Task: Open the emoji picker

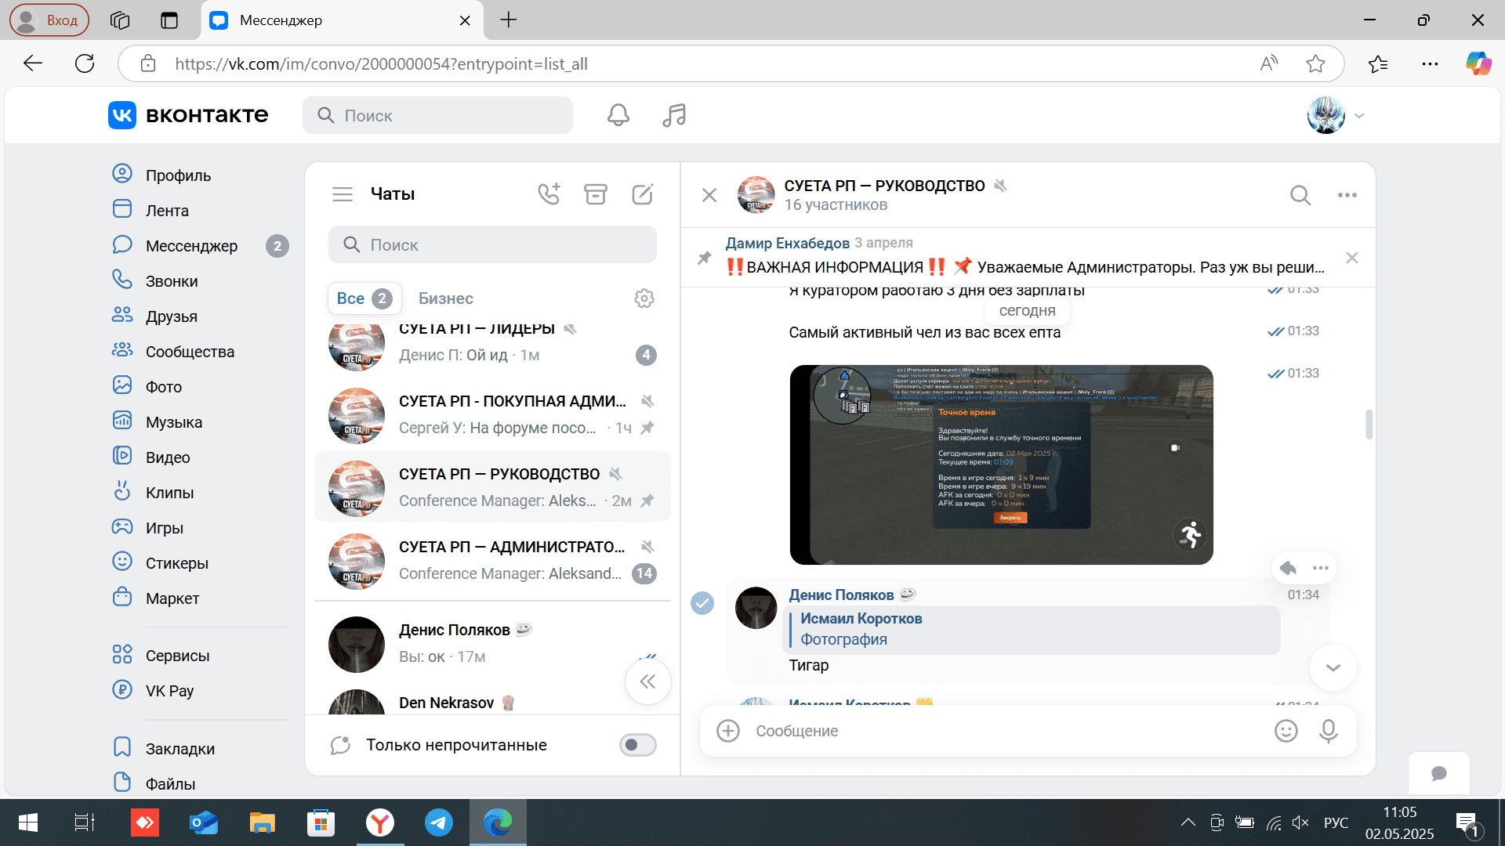Action: 1286,731
